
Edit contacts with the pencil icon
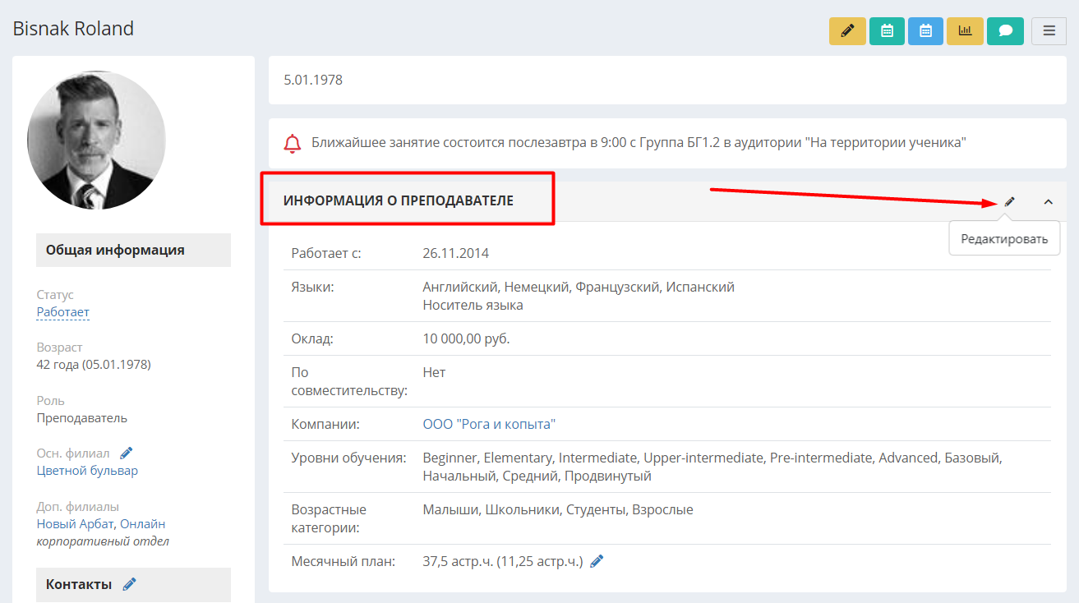(x=129, y=584)
